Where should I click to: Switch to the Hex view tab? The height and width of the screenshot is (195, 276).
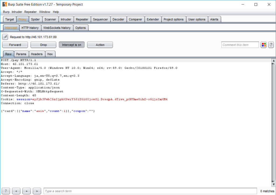click(50, 54)
